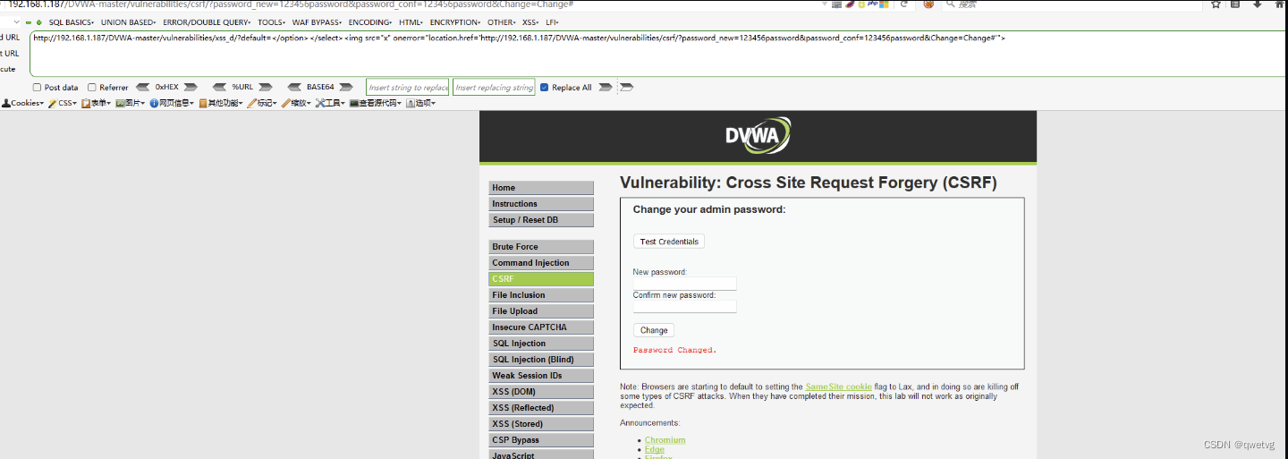Click the browser reload icon
Screen dimensions: 1288x459
point(904,4)
